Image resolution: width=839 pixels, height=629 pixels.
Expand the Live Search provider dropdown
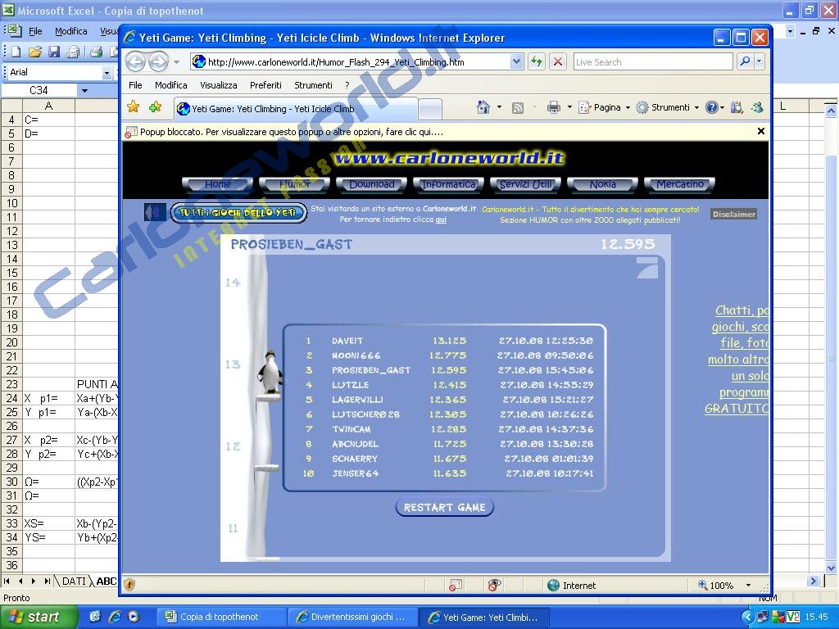(x=760, y=61)
